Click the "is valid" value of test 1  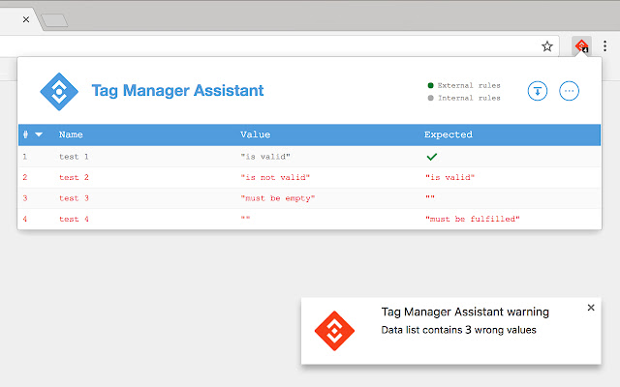[265, 157]
